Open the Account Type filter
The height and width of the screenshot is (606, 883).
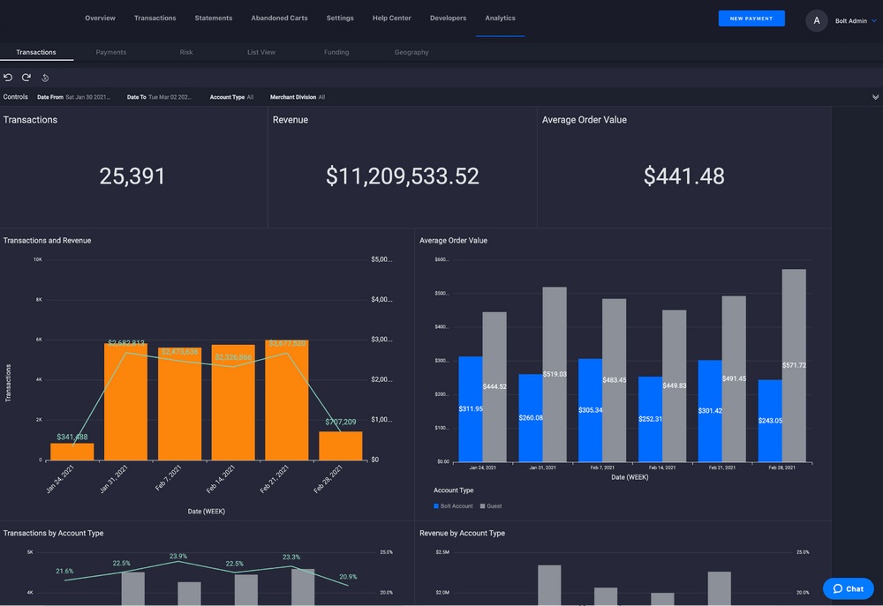pos(231,97)
